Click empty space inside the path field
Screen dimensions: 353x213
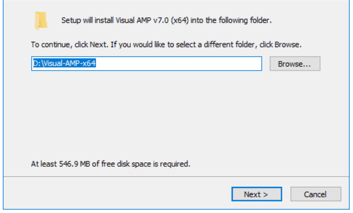[178, 63]
